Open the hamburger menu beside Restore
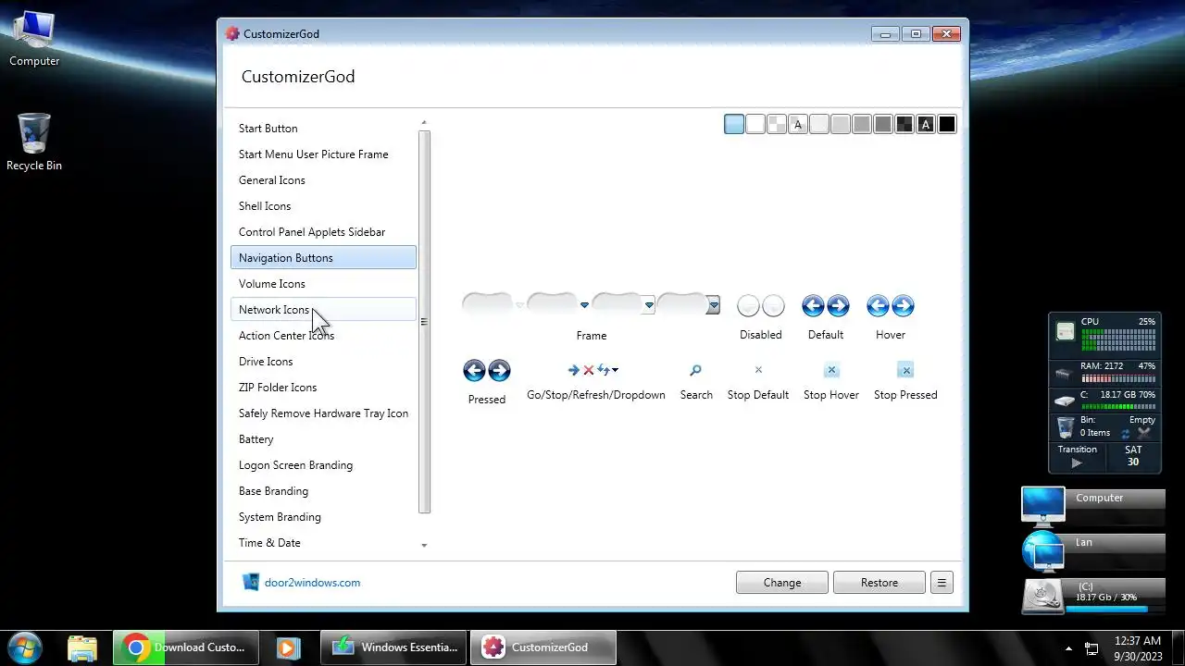This screenshot has height=666, width=1185. click(942, 583)
